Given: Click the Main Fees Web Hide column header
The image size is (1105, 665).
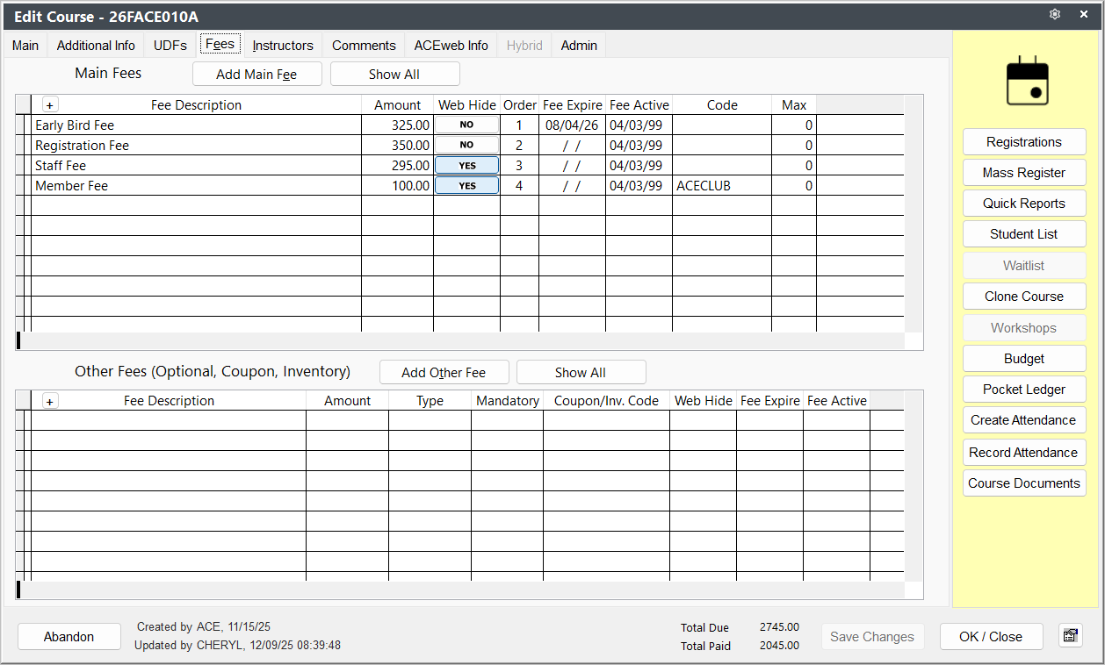Looking at the screenshot, I should point(467,105).
